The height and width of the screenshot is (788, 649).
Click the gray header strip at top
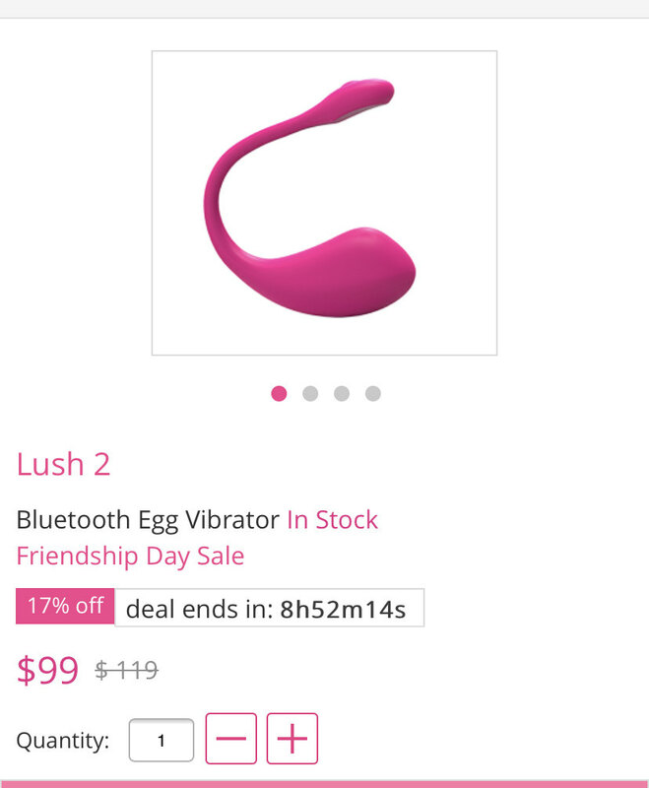(x=325, y=9)
